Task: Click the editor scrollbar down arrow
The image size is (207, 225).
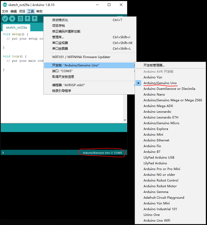Action: tap(125, 120)
